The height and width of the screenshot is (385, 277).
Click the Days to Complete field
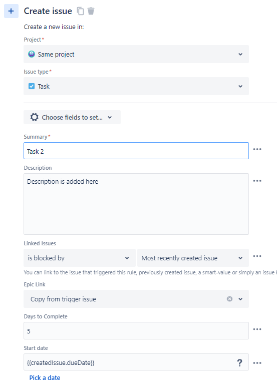(136, 331)
